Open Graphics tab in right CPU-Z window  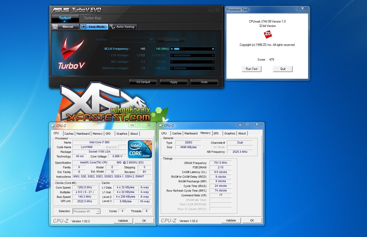(x=230, y=133)
